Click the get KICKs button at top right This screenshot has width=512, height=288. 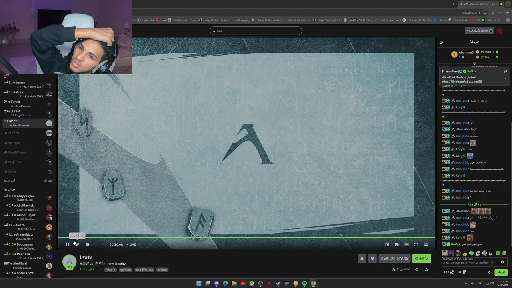[x=480, y=31]
